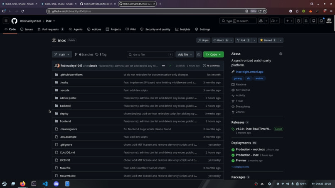Switch to the Pull requests tab
This screenshot has width=335, height=188.
tap(51, 29)
